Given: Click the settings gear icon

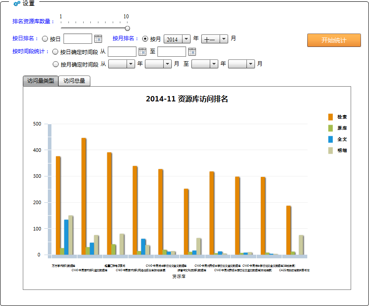Looking at the screenshot, I should [17, 4].
